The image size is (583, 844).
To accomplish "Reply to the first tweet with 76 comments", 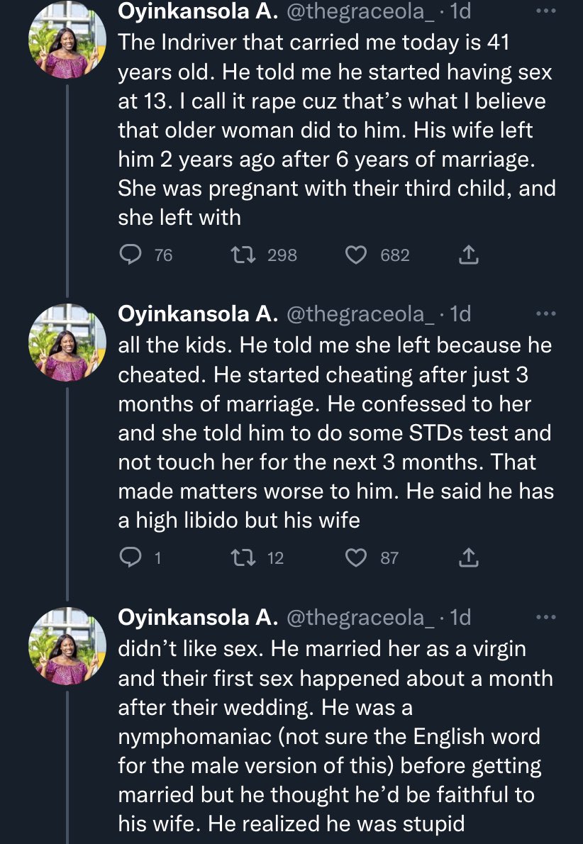I will coord(131,255).
